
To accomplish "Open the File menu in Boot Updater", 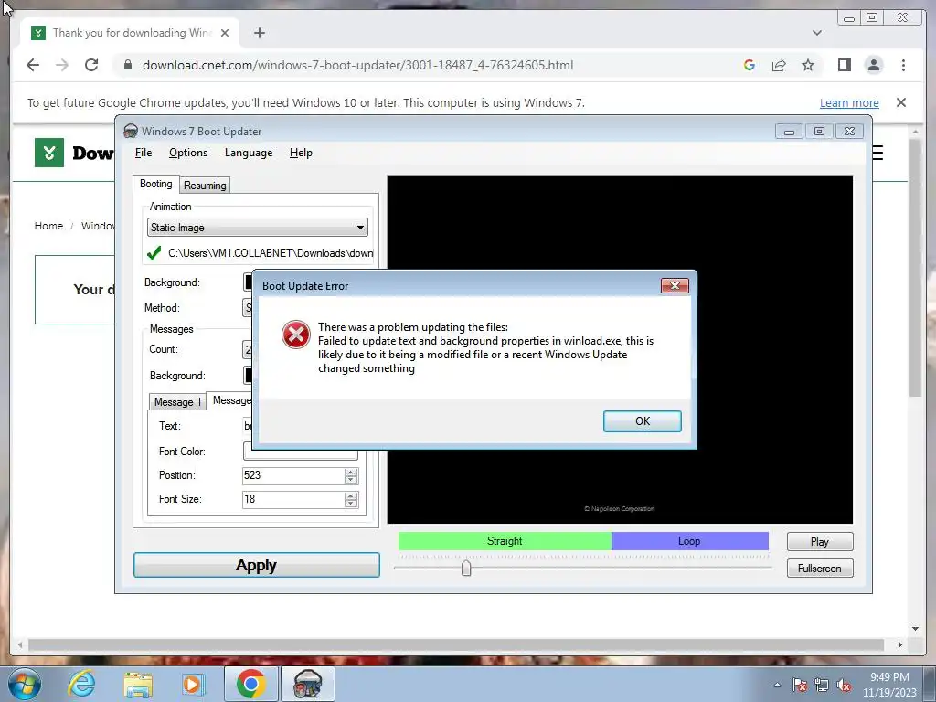I will (x=144, y=153).
